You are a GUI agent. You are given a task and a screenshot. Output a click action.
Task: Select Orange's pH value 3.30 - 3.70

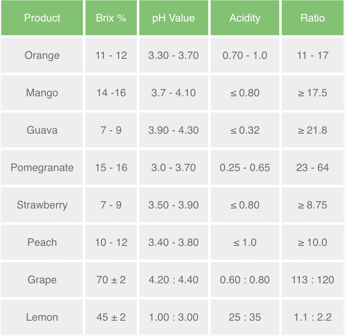point(173,55)
